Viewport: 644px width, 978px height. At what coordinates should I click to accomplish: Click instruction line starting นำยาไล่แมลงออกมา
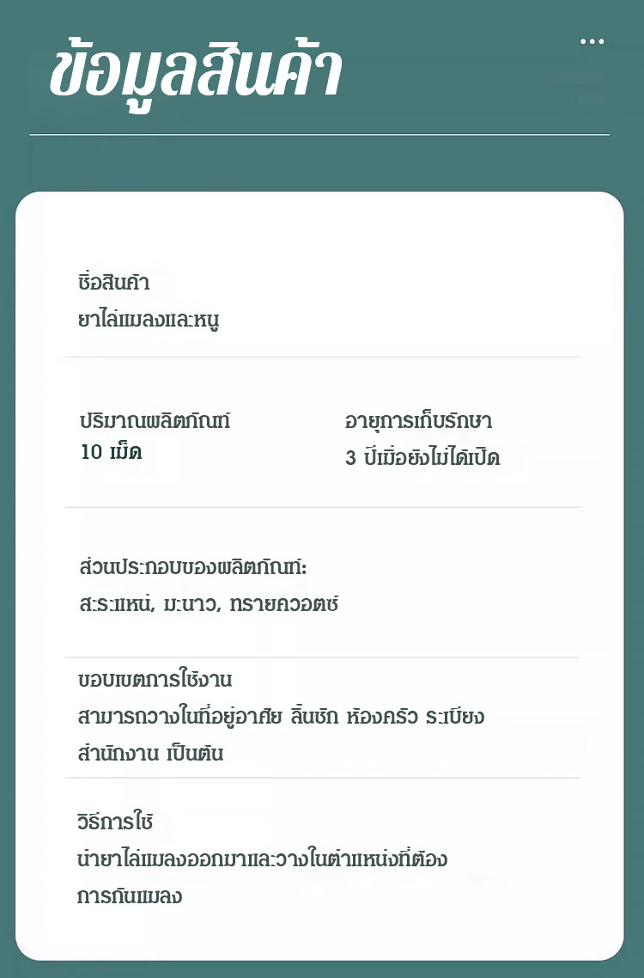click(263, 859)
